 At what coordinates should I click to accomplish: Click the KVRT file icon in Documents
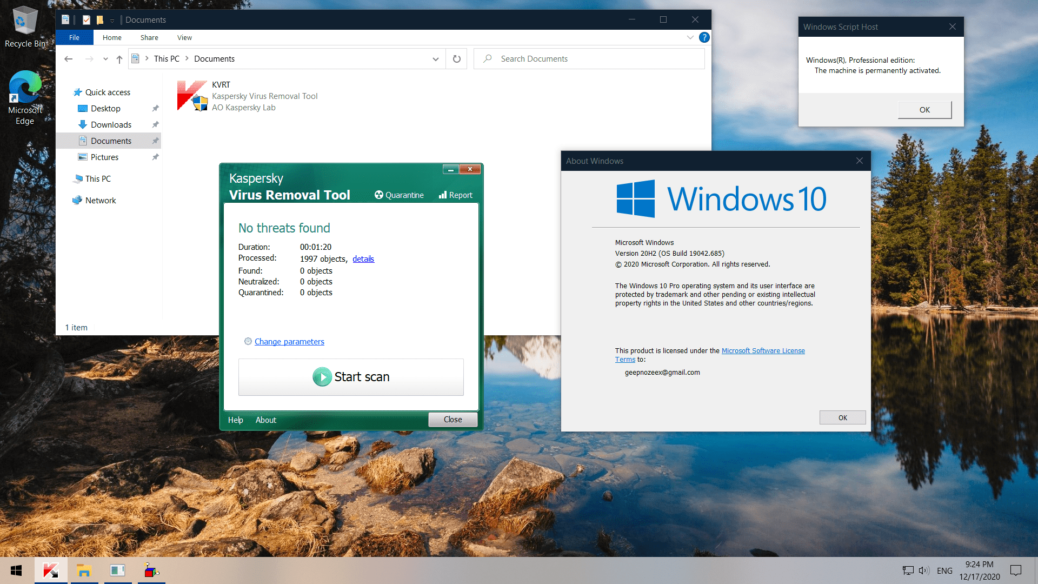[x=192, y=96]
